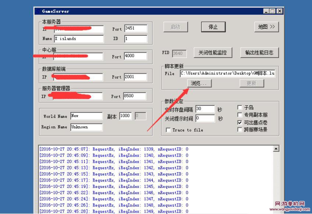312x214 pixels.
Task: Enable the 跨服赛场景 checkbox
Action: click(x=240, y=130)
